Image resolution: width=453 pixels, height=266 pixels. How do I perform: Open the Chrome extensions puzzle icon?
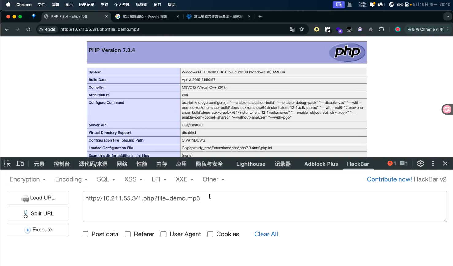382,29
